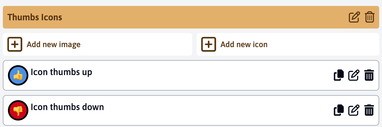Delete the Icon thumbs up entry
Viewport: 382px width, 127px height.
point(369,75)
